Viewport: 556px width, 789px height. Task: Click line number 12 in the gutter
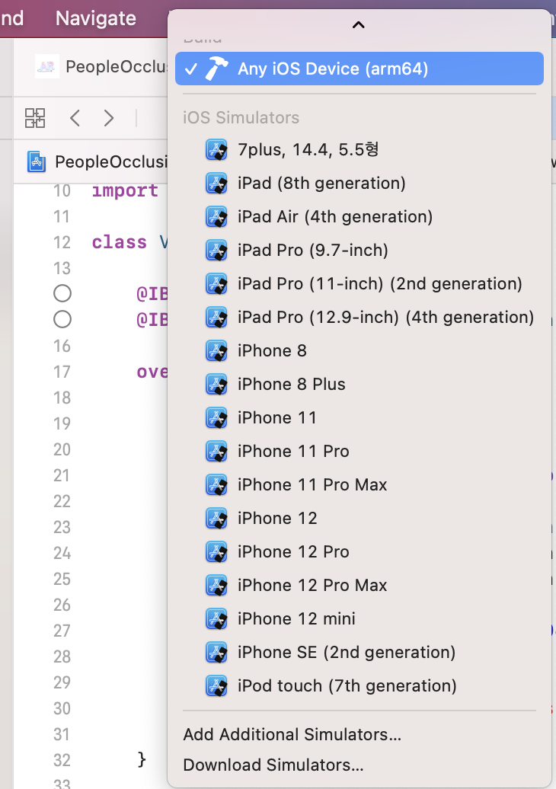[x=62, y=242]
